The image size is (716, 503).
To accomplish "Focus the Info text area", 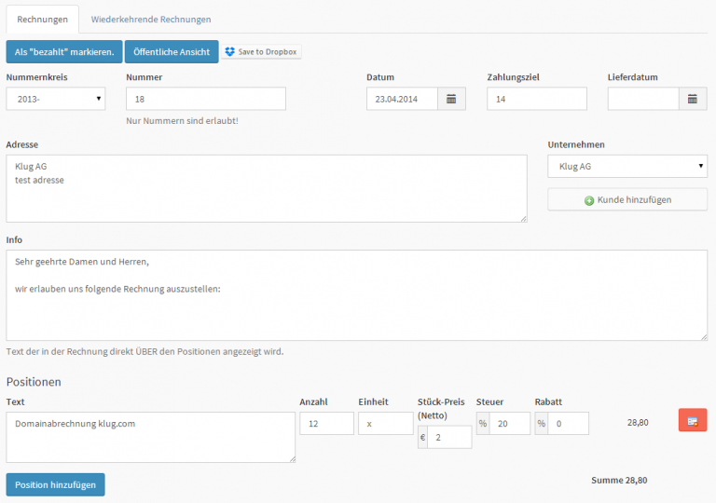I will (x=356, y=294).
